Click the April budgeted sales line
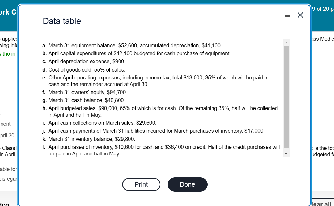The image size is (334, 206). [x=160, y=111]
